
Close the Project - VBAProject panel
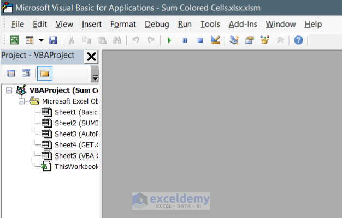point(91,57)
